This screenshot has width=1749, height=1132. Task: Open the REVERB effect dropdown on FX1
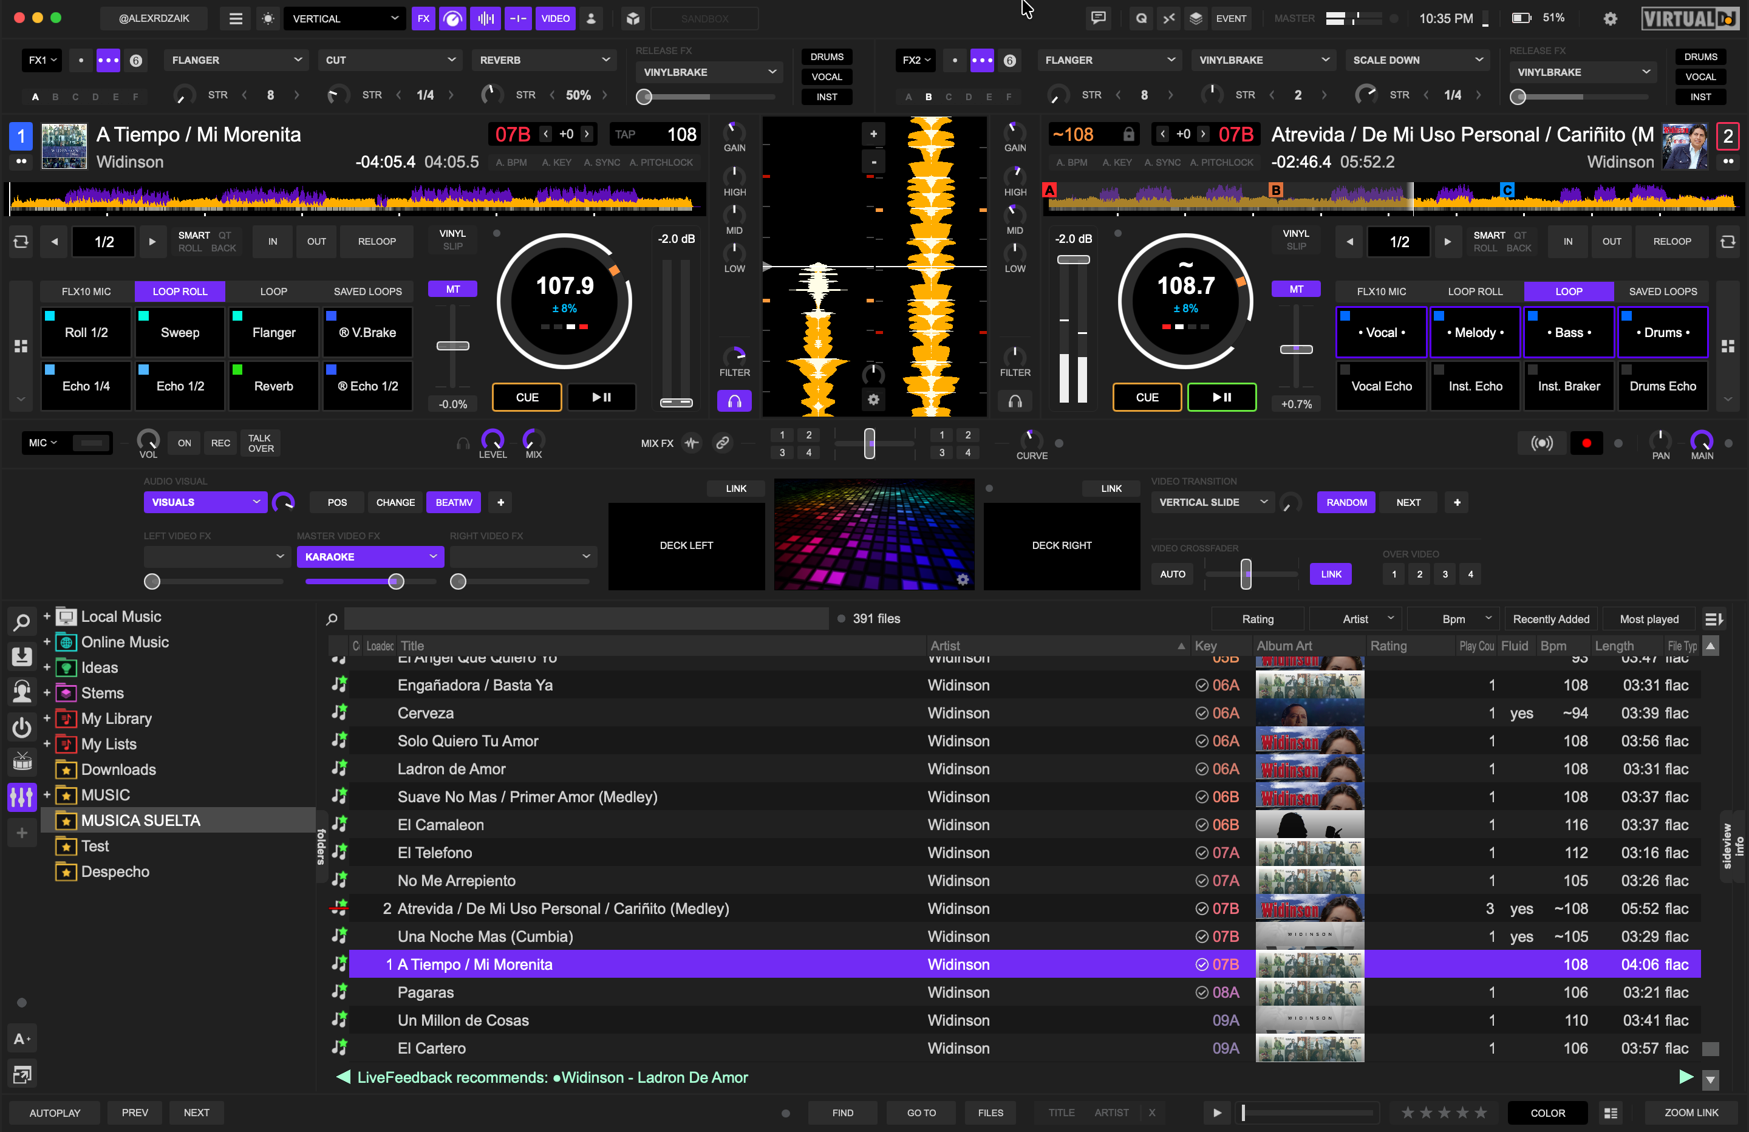pyautogui.click(x=544, y=60)
